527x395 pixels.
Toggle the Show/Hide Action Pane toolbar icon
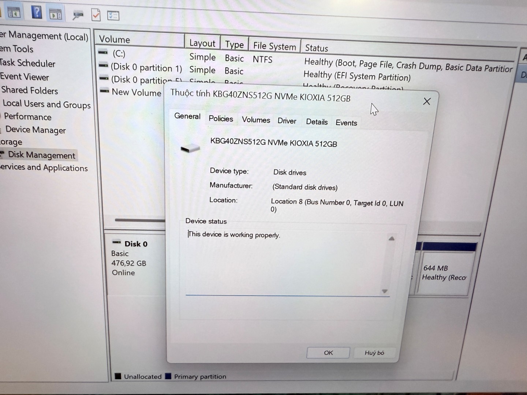pyautogui.click(x=56, y=14)
